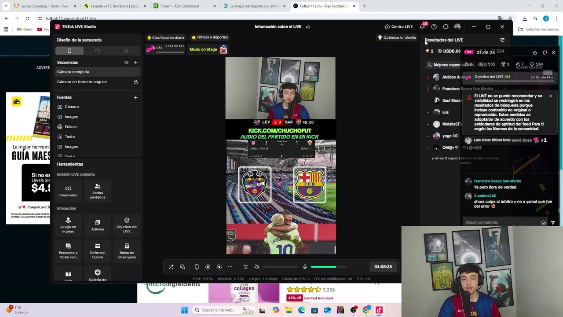Image resolution: width=563 pixels, height=317 pixels.
Task: Unmute the desktop speaker audio
Action: click(257, 267)
